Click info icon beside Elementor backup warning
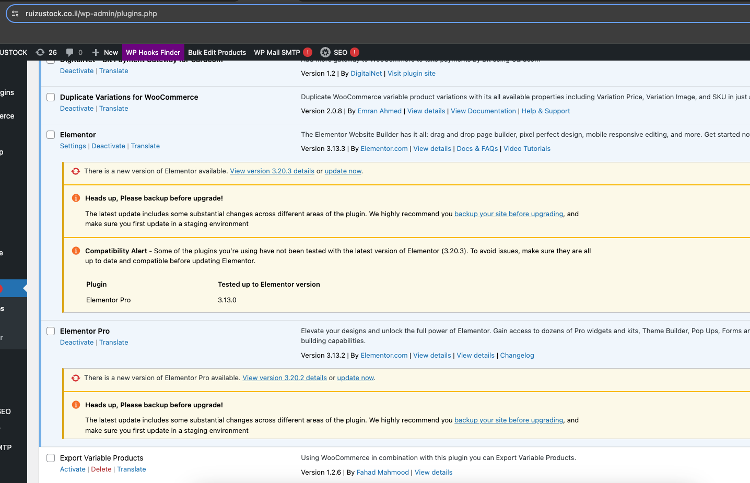Image resolution: width=750 pixels, height=483 pixels. click(76, 198)
